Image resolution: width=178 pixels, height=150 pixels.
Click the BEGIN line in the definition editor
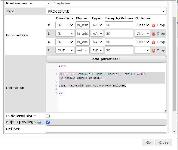tap(63, 67)
